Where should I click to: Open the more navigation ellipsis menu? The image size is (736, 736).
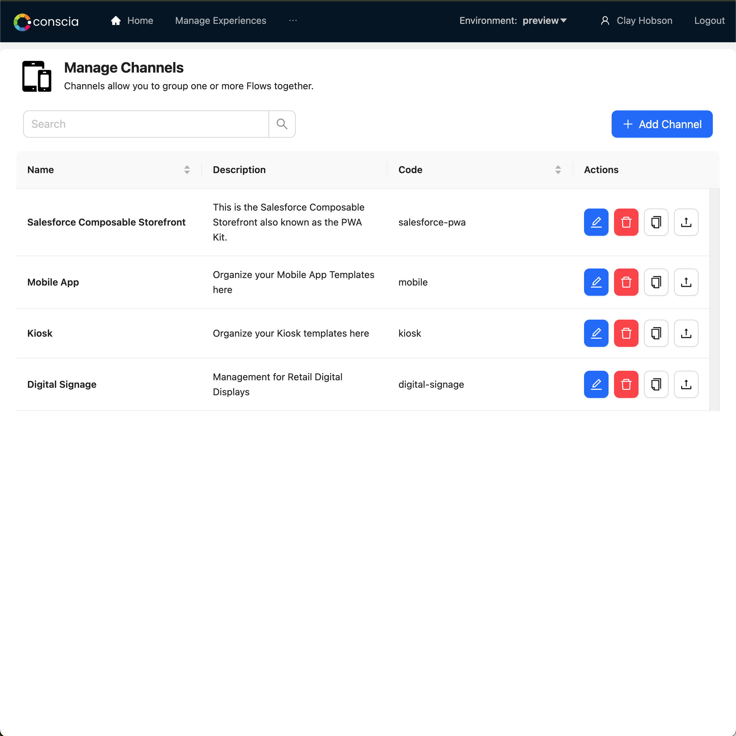click(293, 21)
